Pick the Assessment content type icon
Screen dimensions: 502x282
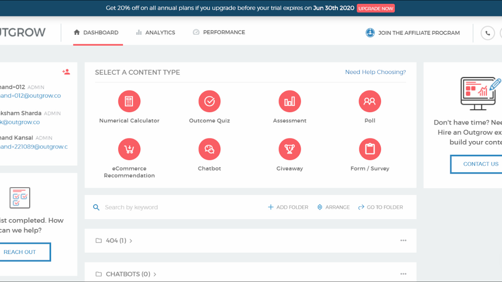[x=289, y=101]
